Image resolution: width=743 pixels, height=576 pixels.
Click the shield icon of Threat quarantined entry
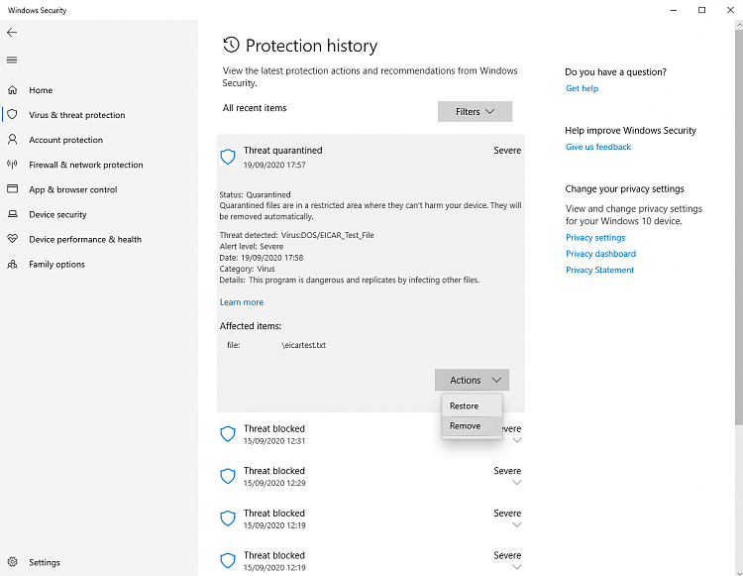click(228, 157)
